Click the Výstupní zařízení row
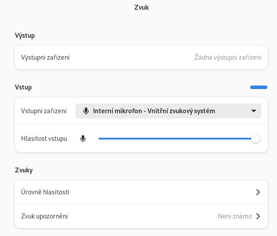Image resolution: width=277 pixels, height=236 pixels. point(141,57)
